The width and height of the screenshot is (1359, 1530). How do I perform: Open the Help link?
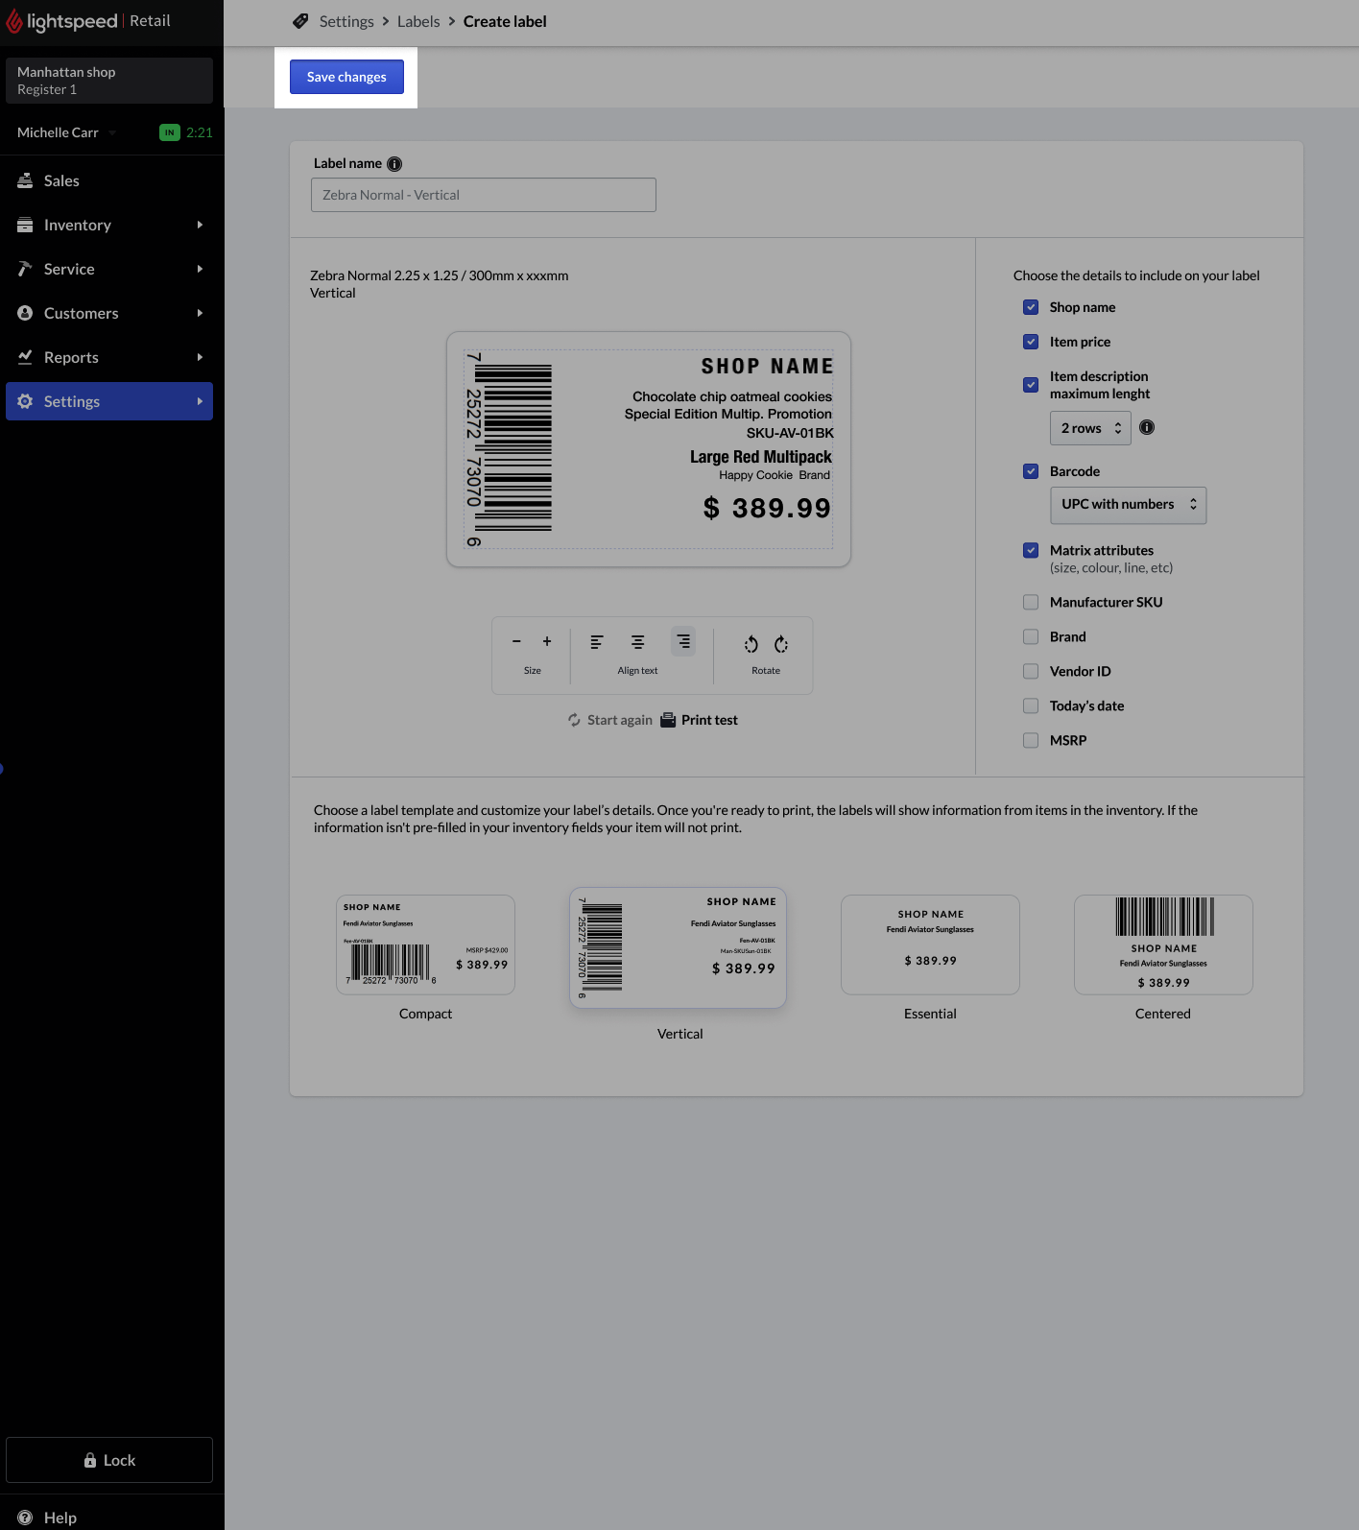coord(60,1518)
